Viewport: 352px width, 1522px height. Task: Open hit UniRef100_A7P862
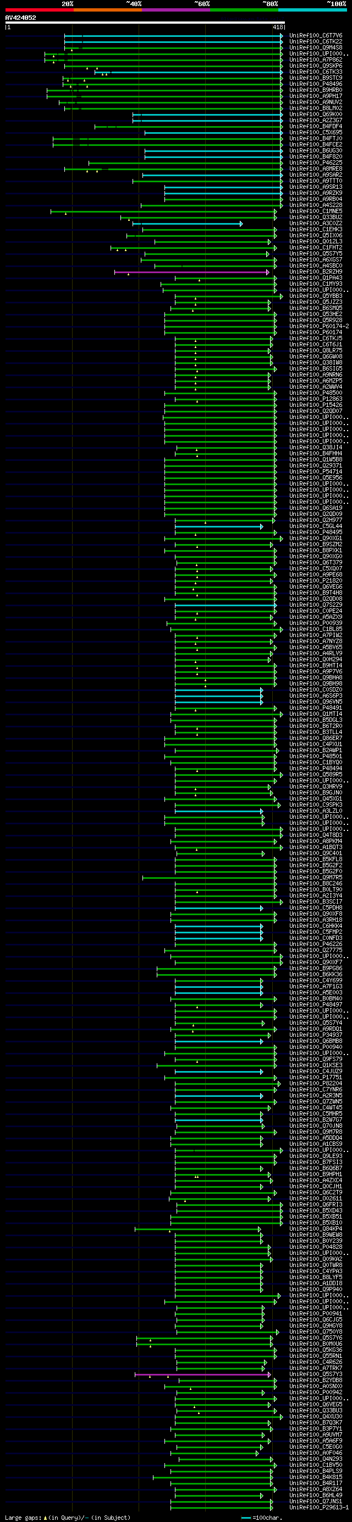[315, 59]
